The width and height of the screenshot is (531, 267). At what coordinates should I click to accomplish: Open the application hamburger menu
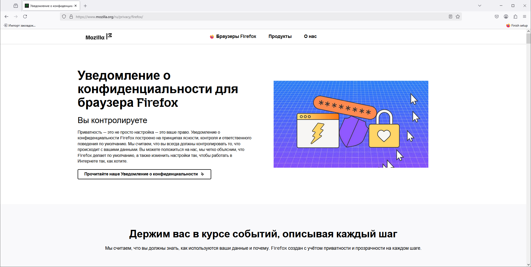click(x=525, y=17)
